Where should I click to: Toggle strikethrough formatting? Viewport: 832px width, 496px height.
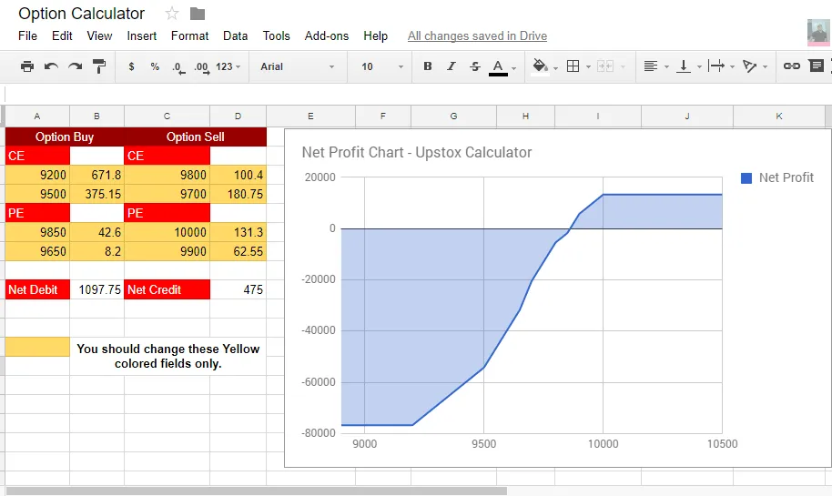(x=474, y=66)
